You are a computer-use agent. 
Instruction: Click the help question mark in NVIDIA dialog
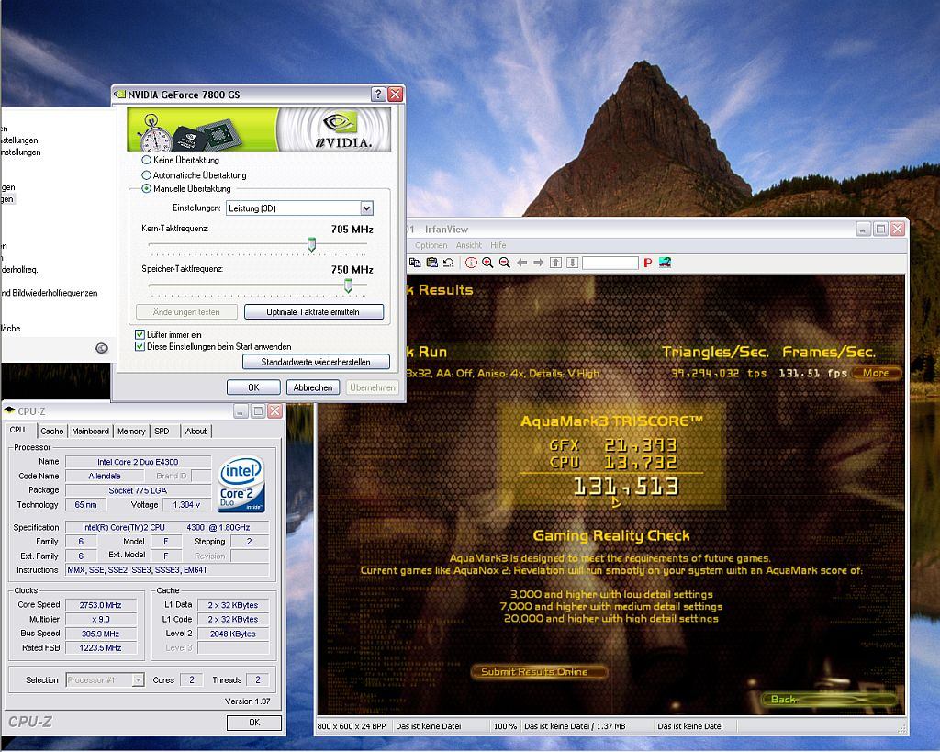(377, 95)
